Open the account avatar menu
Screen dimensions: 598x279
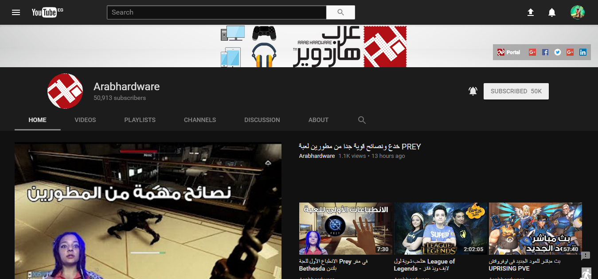tap(578, 12)
